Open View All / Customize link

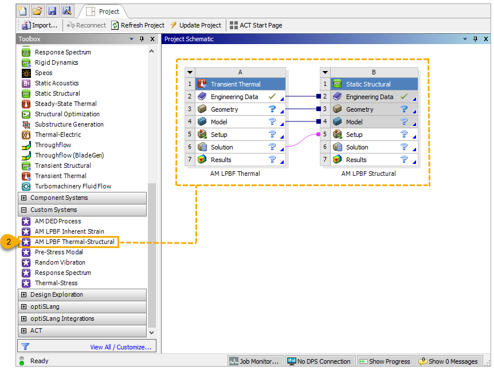coord(121,347)
